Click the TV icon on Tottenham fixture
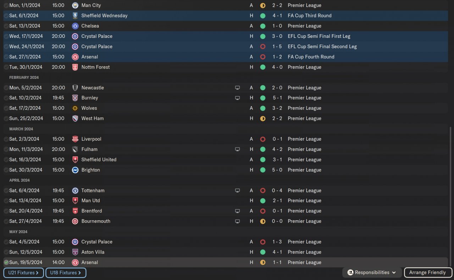The width and height of the screenshot is (454, 280). (x=237, y=191)
